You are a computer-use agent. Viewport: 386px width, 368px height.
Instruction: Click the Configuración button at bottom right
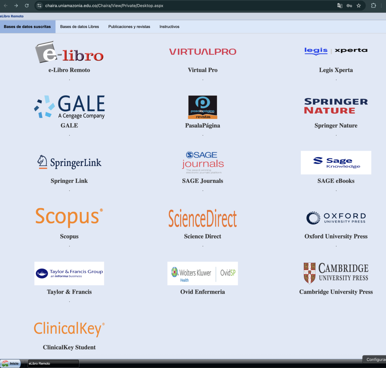[375, 360]
